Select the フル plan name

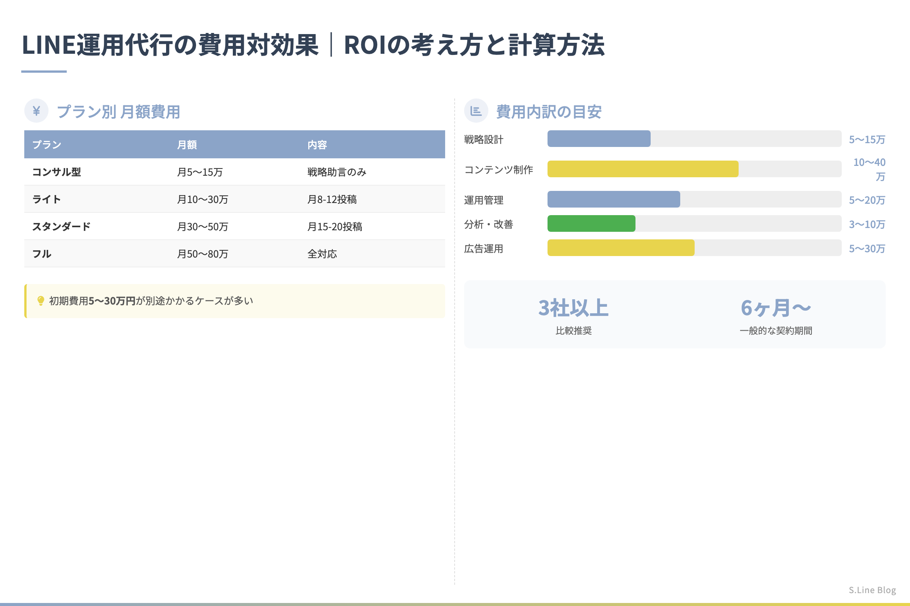pyautogui.click(x=42, y=254)
